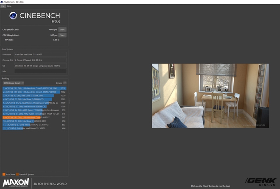280x189 pixels.
Task: Start the CPU Multi Core test
Action: pyautogui.click(x=62, y=30)
